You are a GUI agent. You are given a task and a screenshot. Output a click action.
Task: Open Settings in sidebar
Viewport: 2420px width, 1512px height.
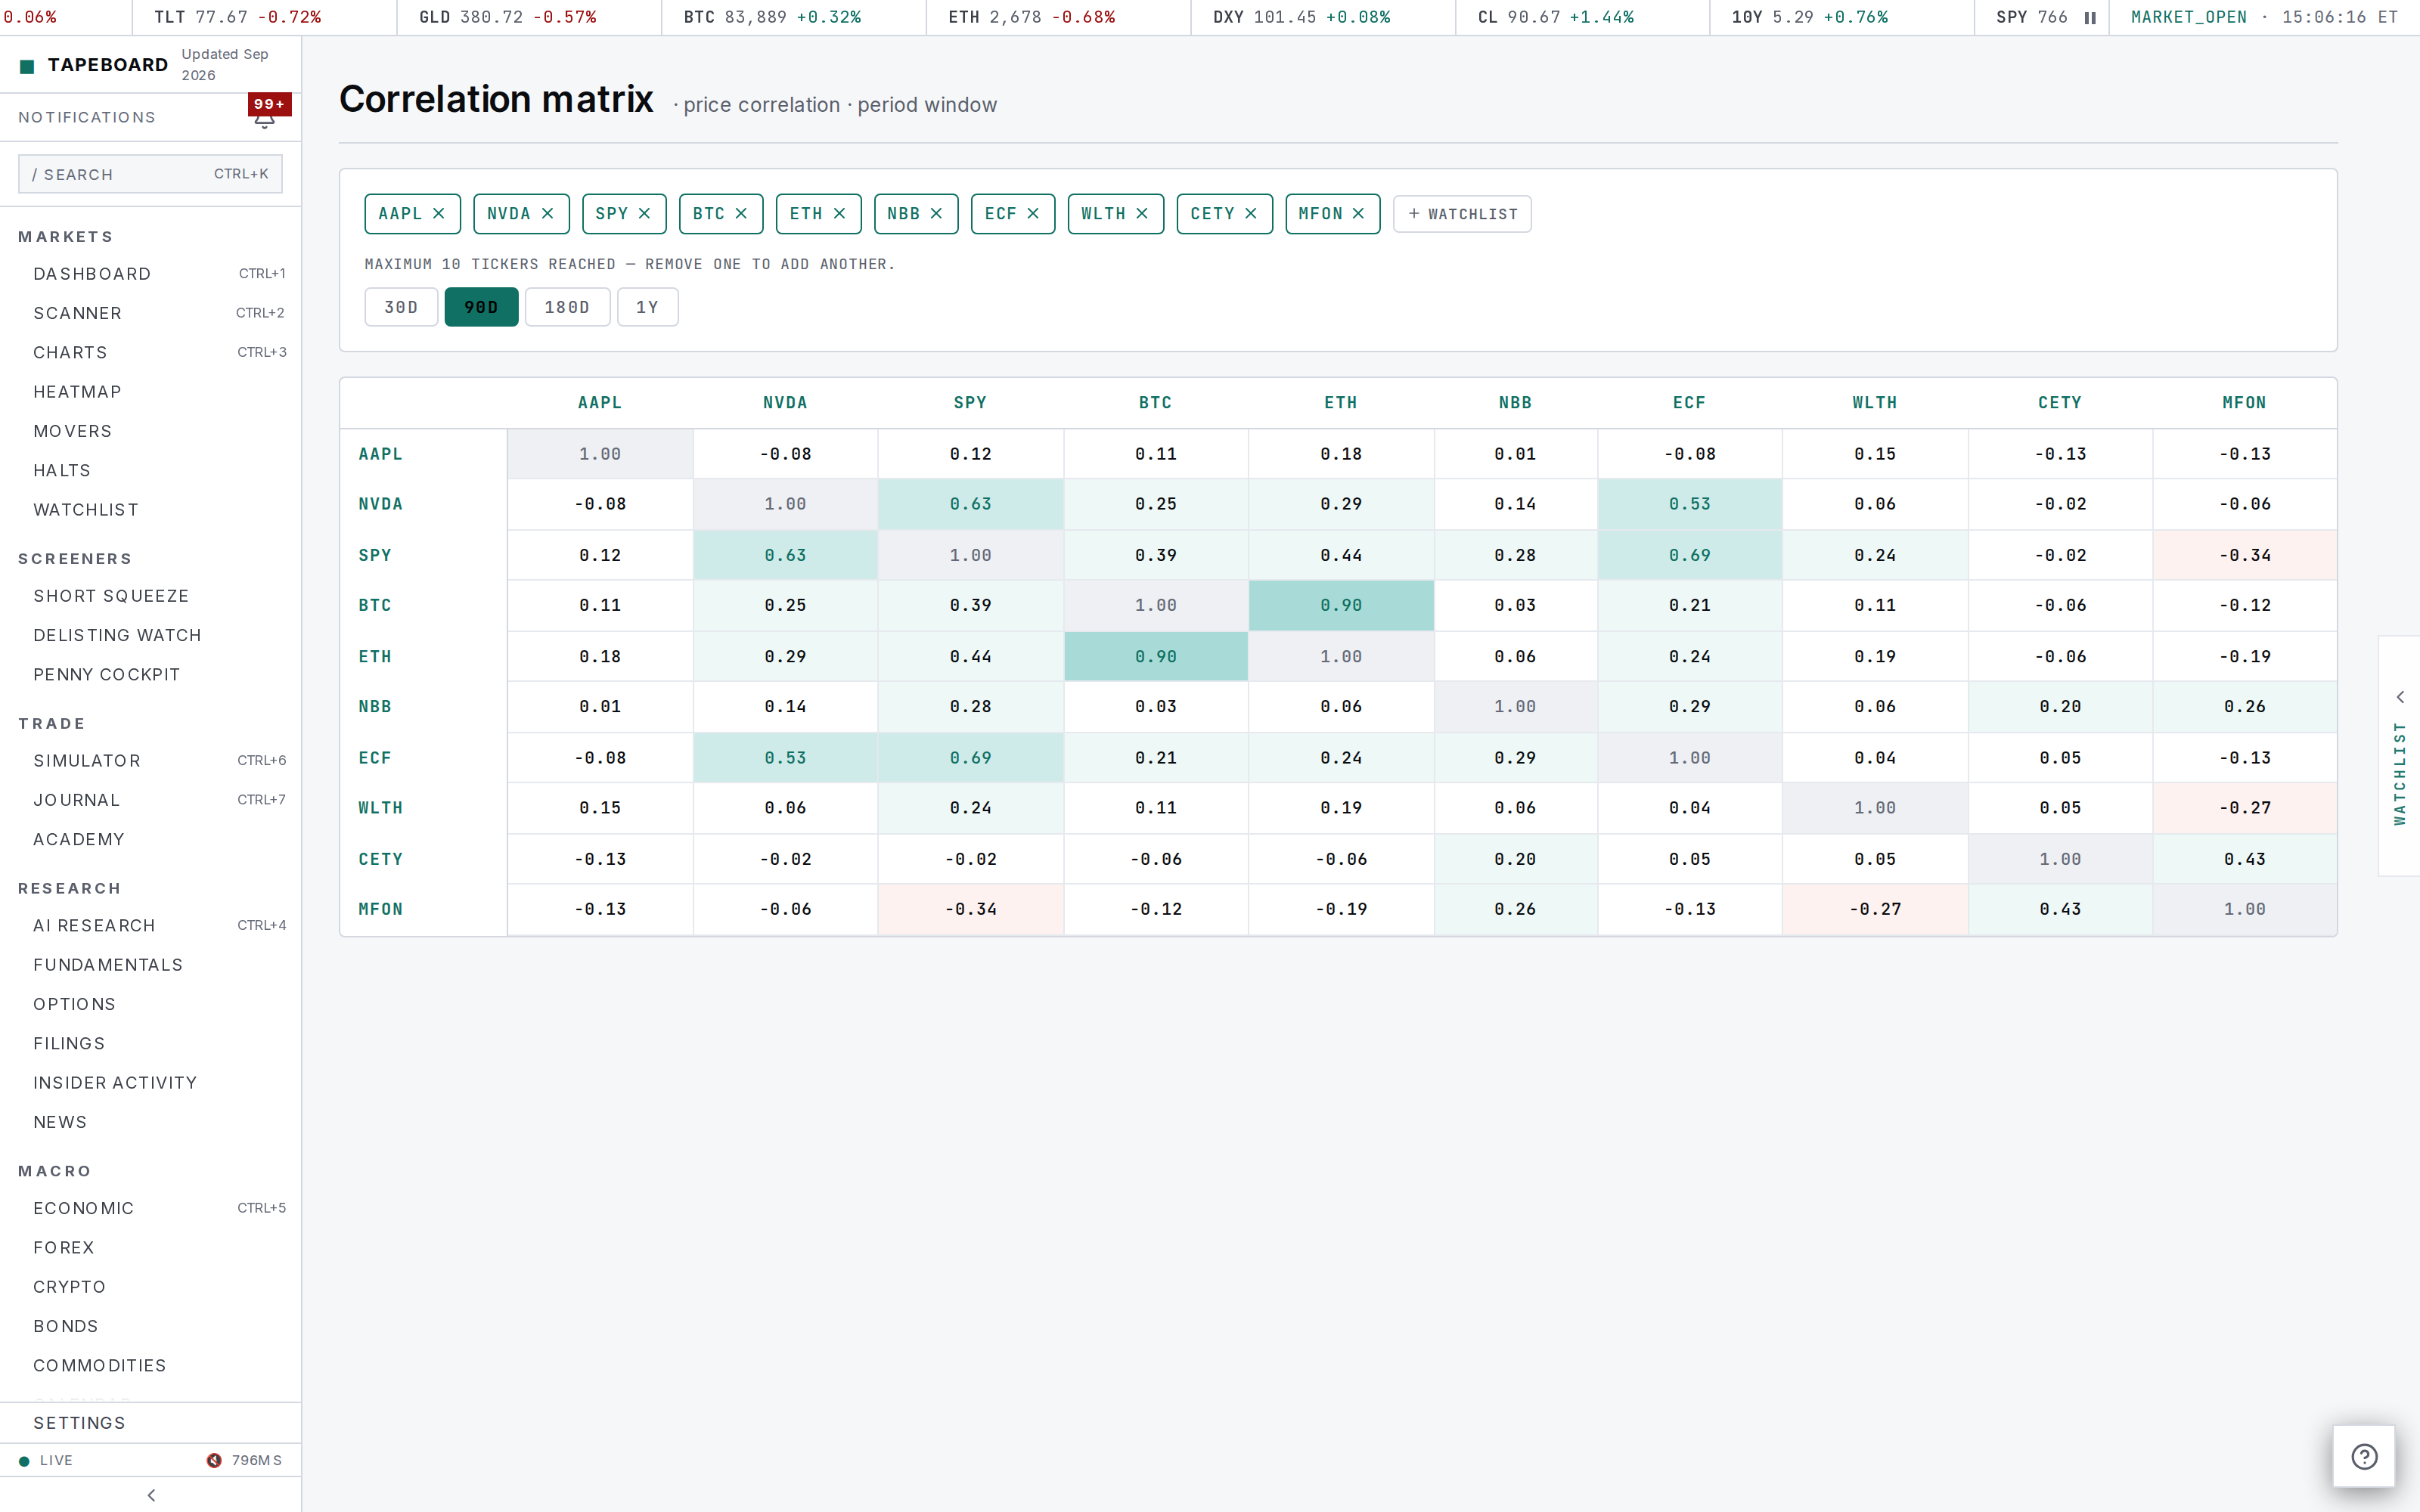point(151,1423)
